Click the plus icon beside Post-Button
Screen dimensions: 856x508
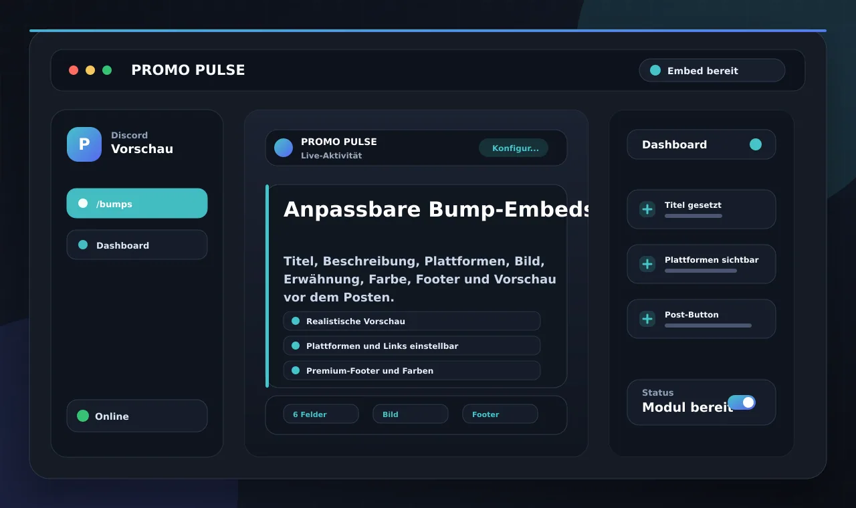point(647,319)
